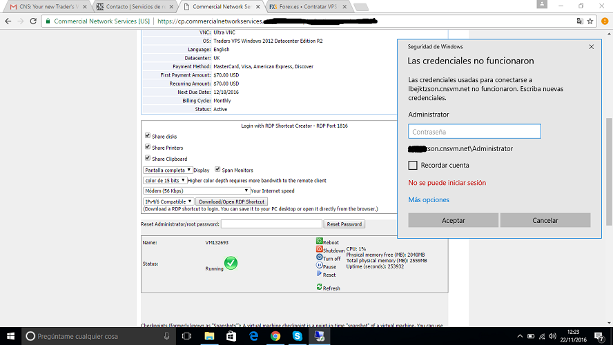Click Download/Open RDP Shortcut button

tap(231, 201)
